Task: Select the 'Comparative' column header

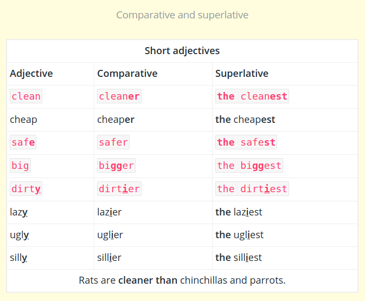Action: pyautogui.click(x=127, y=74)
